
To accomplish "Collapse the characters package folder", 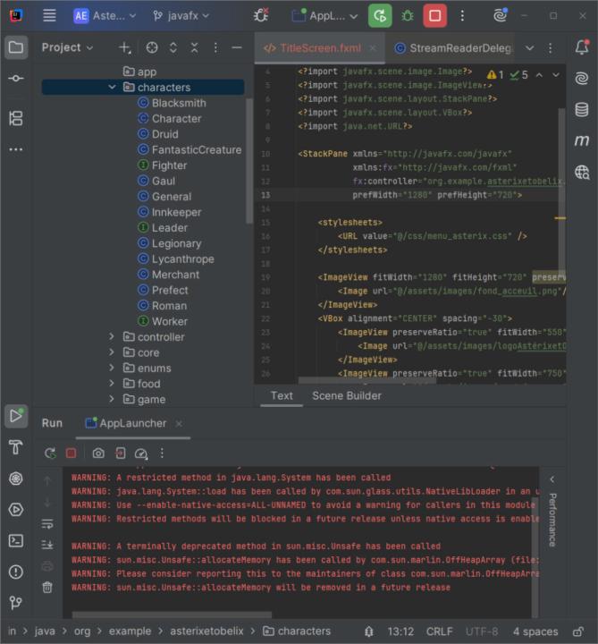I will tap(113, 88).
